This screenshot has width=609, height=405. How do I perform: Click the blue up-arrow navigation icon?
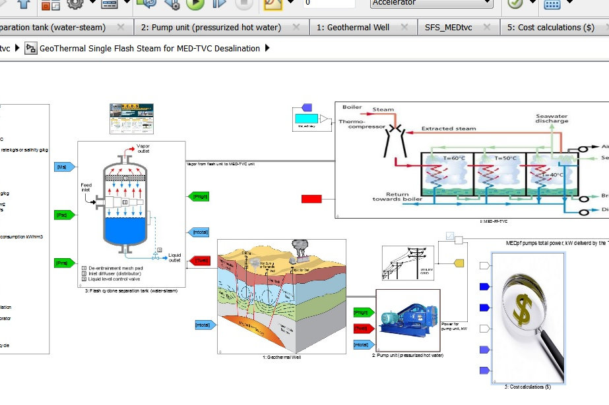(23, 5)
